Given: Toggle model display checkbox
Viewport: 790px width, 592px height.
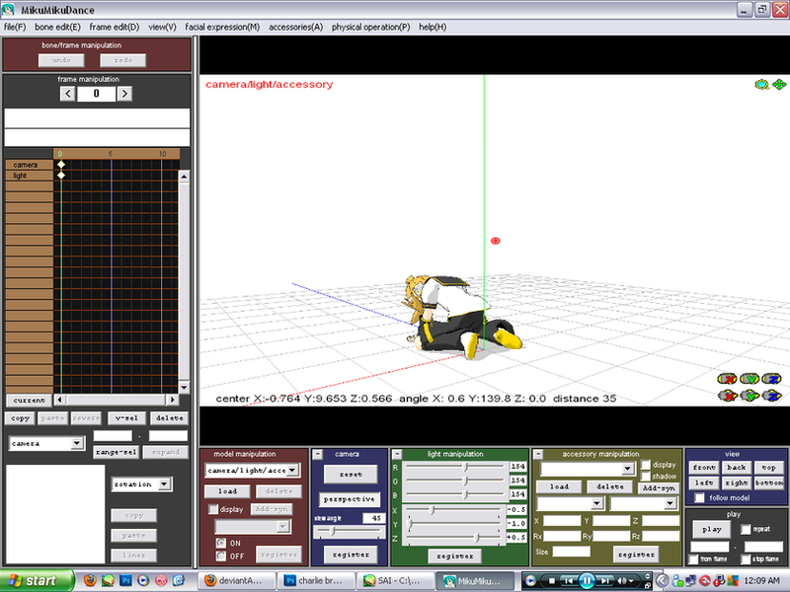Looking at the screenshot, I should 213,509.
